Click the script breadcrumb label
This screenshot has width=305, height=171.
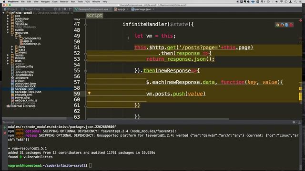(x=94, y=15)
